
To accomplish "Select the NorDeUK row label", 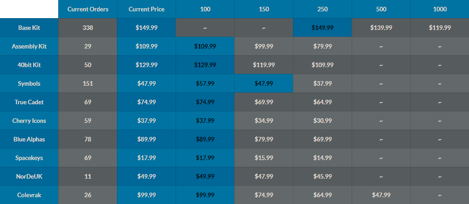I will coord(29,176).
